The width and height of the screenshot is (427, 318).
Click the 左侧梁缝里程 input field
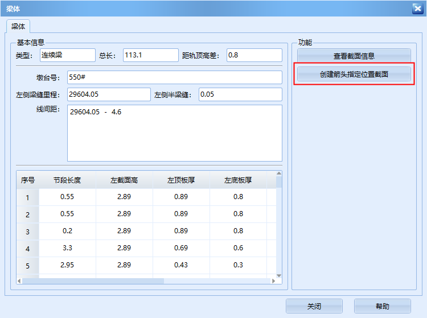point(108,94)
